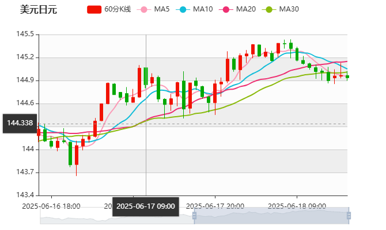386x230 pixels.
Task: Click the 2025-06-17 09:00 axis tooltip label
Action: [146, 206]
